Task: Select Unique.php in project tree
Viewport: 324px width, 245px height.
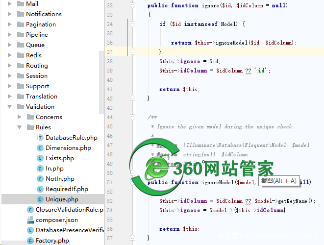Action: tap(62, 199)
